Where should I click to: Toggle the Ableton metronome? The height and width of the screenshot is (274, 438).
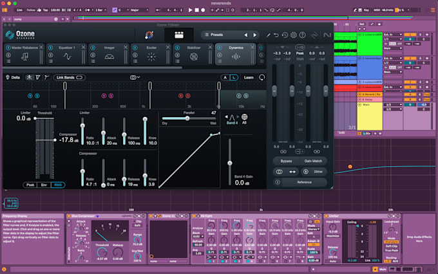[87, 10]
